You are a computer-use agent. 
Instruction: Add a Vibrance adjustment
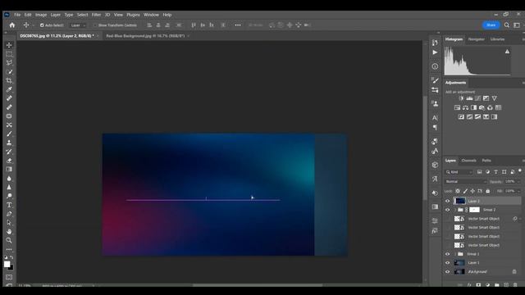pyautogui.click(x=494, y=98)
